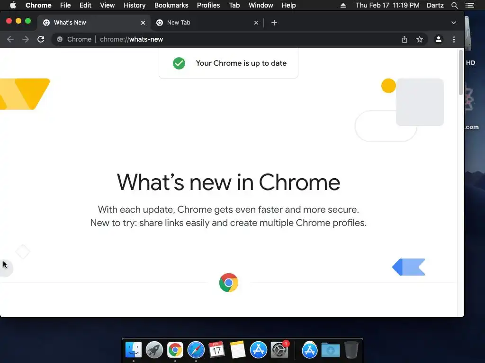
Task: Bookmark this page with the star icon
Action: [x=420, y=39]
